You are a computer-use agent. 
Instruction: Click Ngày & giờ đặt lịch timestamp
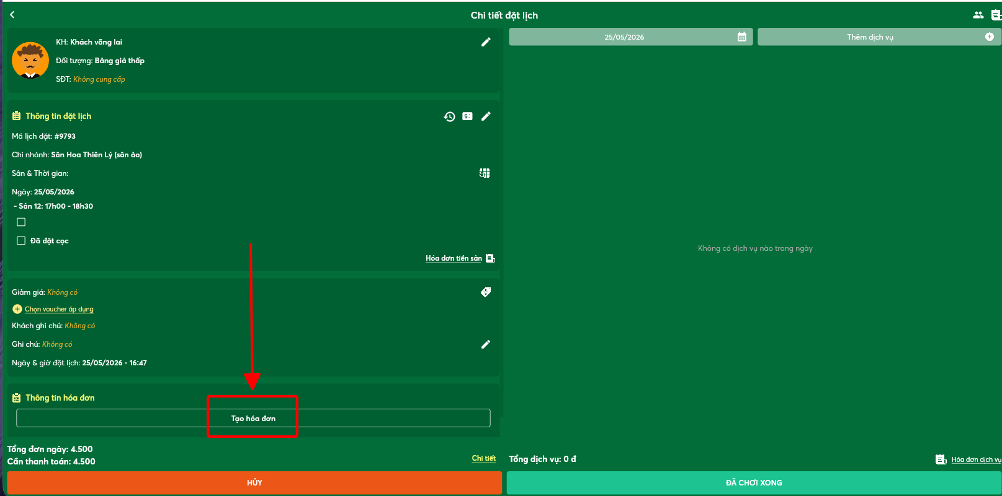coord(79,363)
